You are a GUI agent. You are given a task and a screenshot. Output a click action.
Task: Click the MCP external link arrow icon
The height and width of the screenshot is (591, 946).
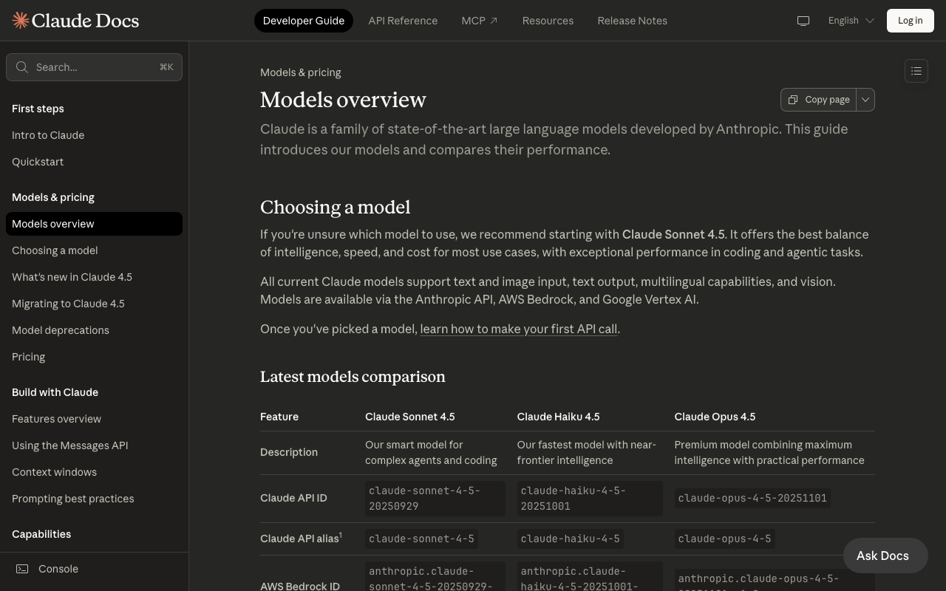pyautogui.click(x=494, y=21)
